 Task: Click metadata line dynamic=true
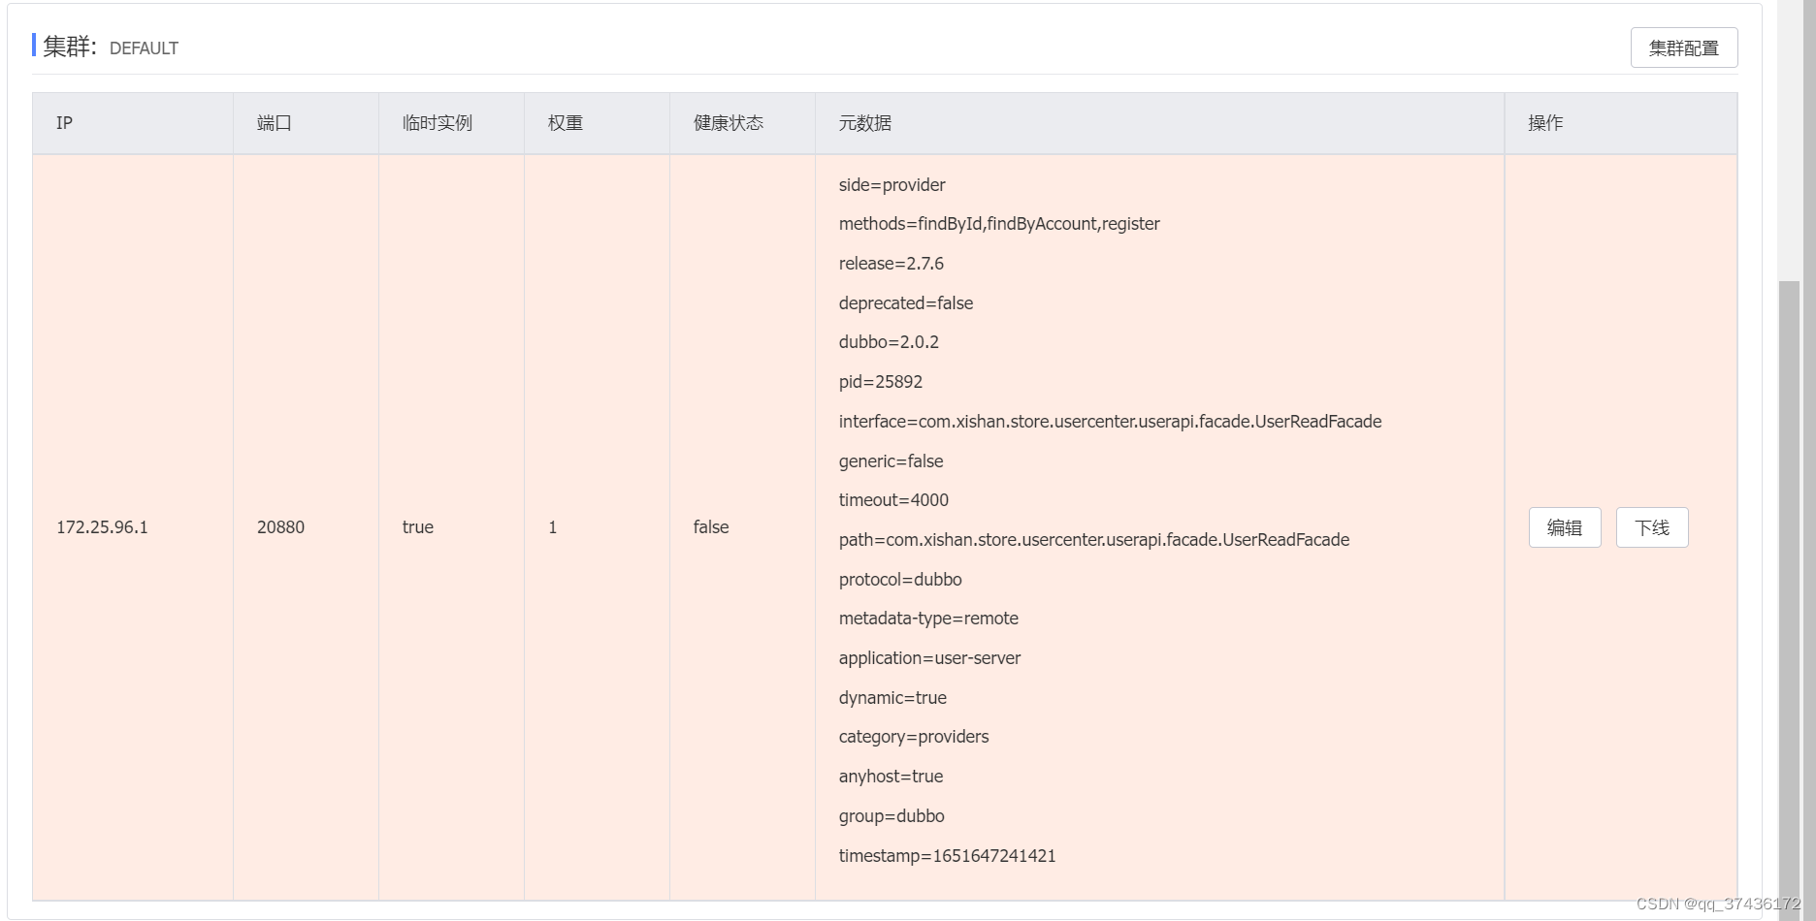(x=892, y=698)
